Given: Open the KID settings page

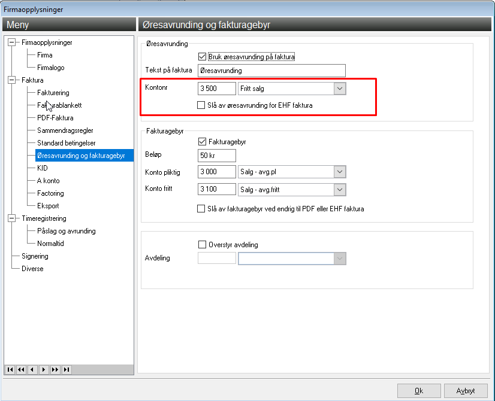Looking at the screenshot, I should click(43, 168).
